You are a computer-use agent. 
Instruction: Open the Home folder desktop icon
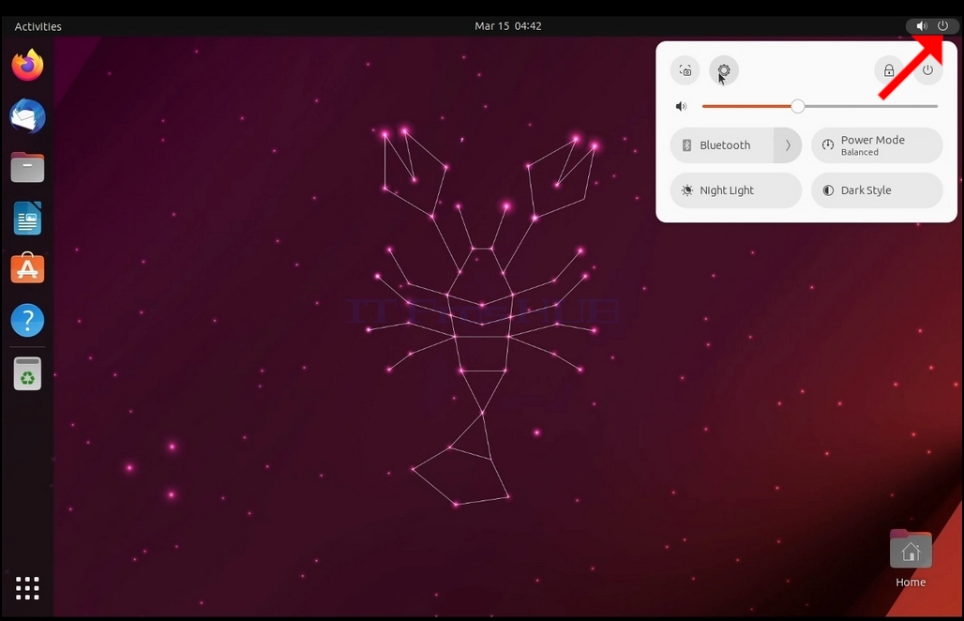[x=911, y=557]
